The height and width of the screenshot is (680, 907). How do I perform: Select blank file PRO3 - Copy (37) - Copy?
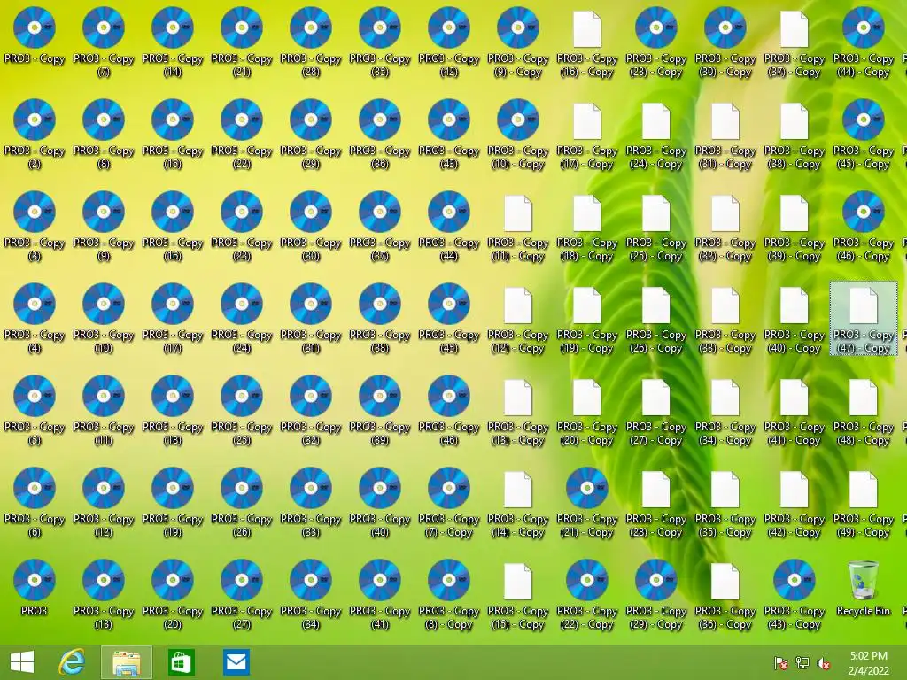[x=795, y=29]
